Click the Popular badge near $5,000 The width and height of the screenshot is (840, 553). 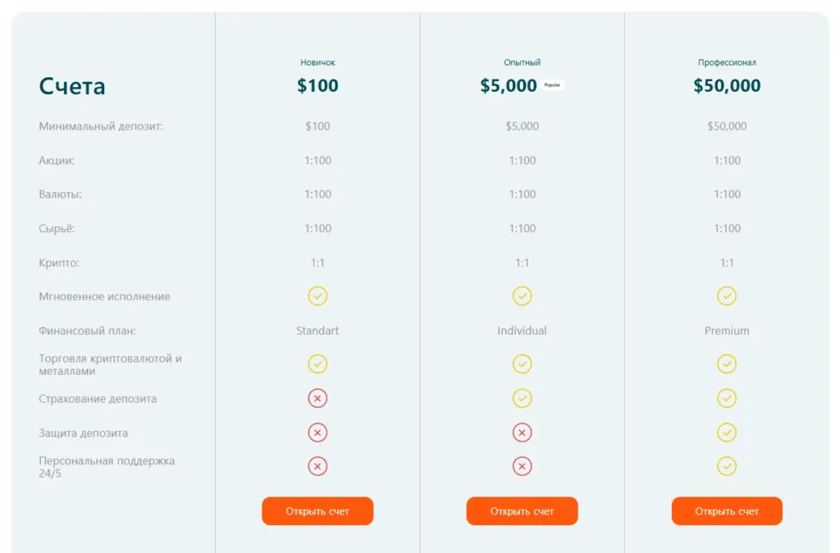click(552, 85)
